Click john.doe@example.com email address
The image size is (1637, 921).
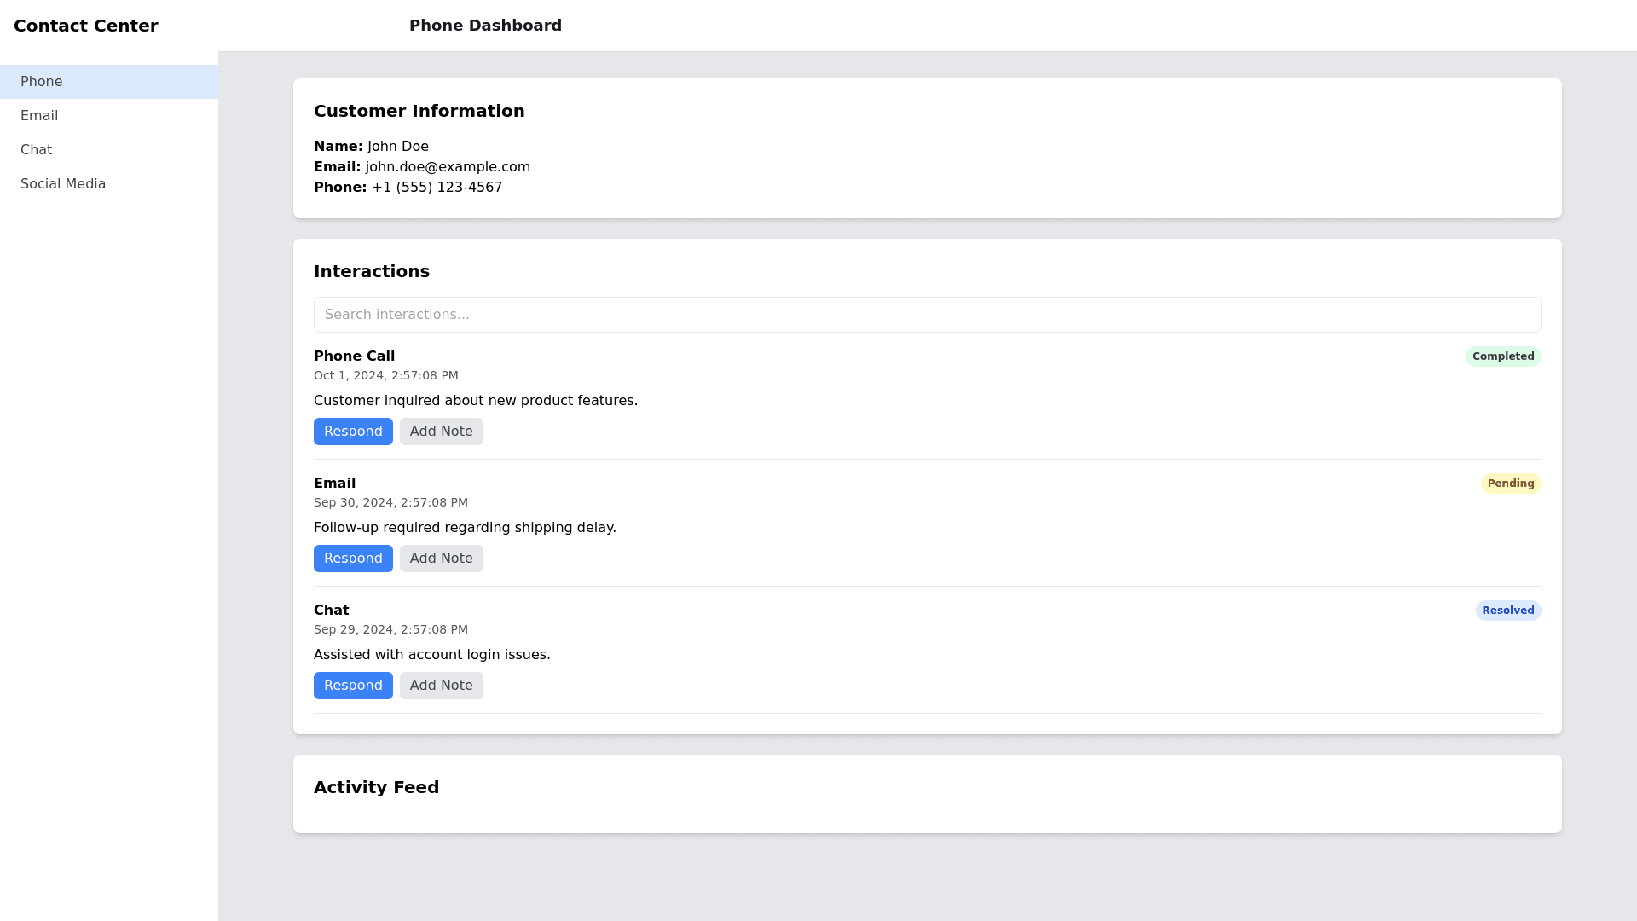448,167
